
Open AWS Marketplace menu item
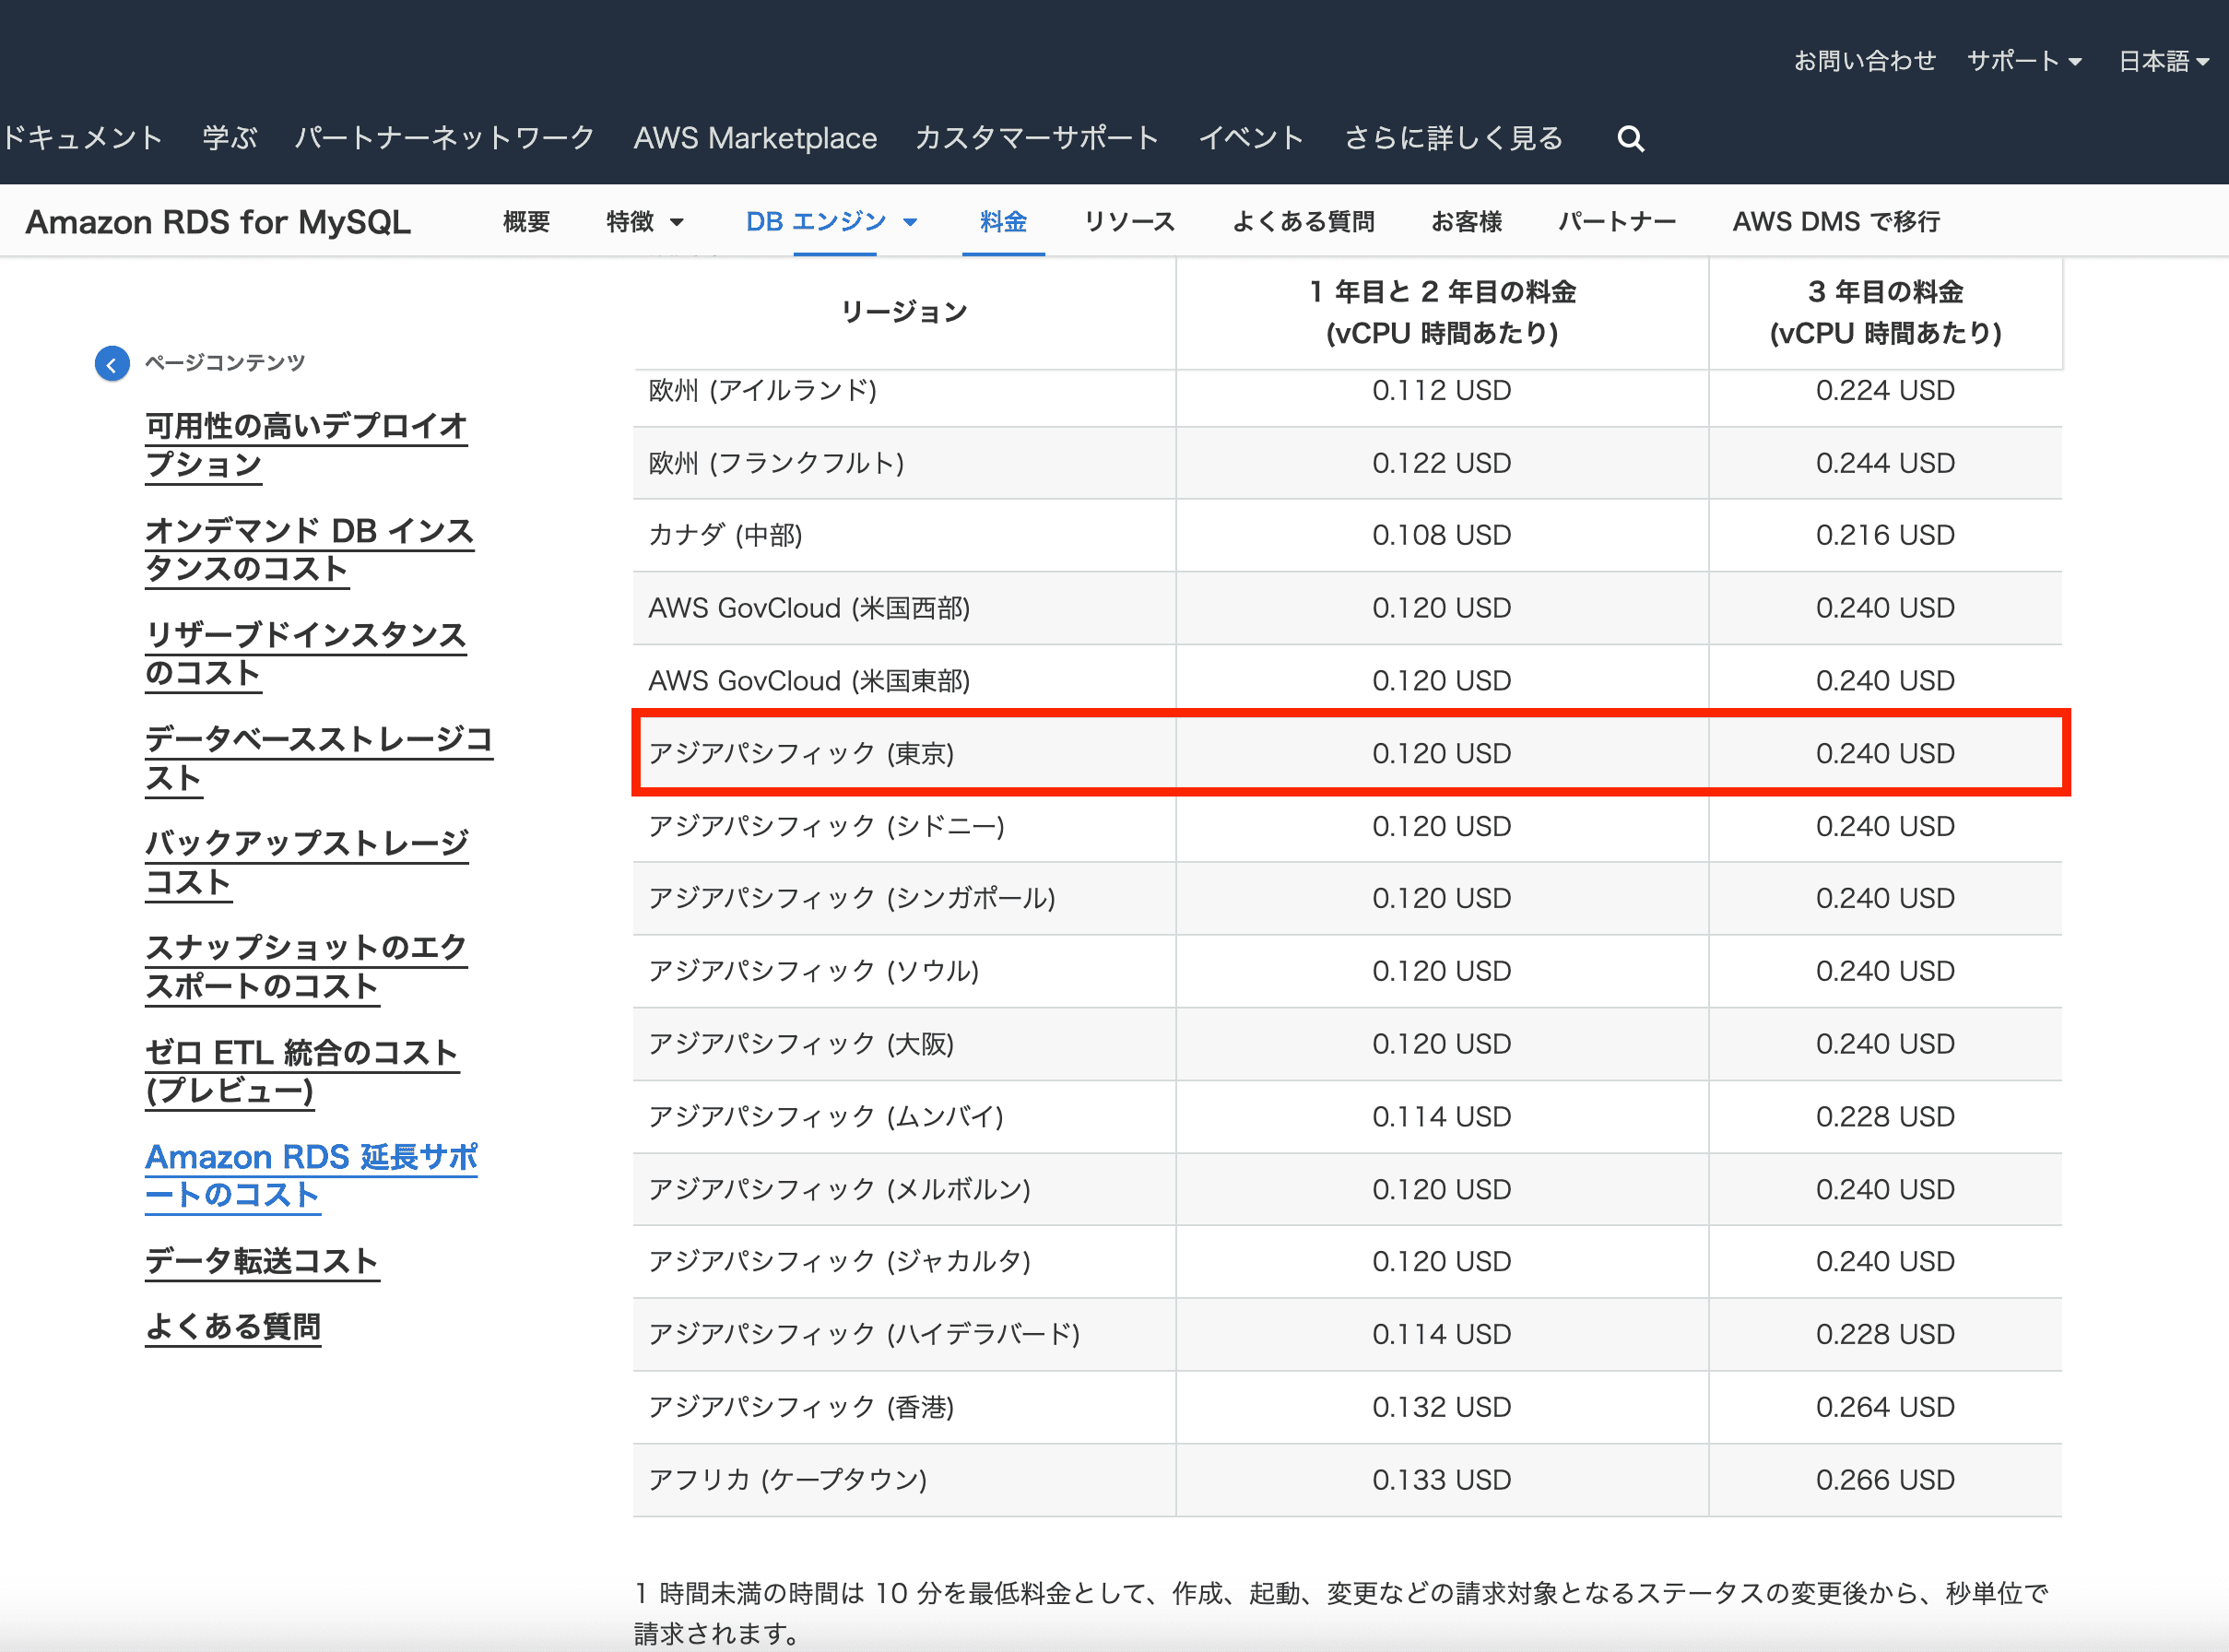(x=755, y=138)
